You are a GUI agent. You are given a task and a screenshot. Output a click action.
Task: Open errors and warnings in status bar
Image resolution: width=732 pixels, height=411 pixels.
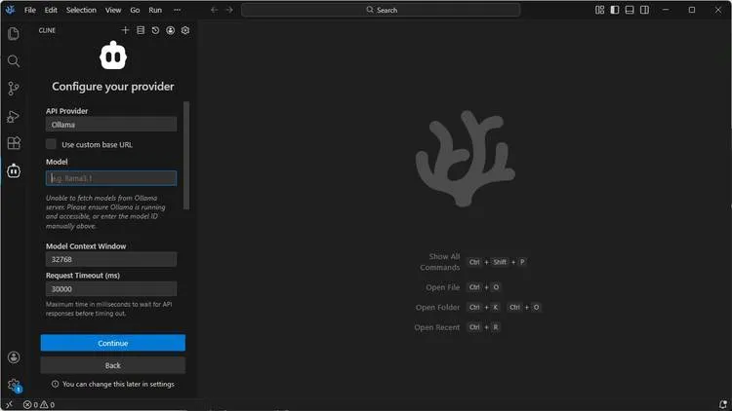point(39,404)
